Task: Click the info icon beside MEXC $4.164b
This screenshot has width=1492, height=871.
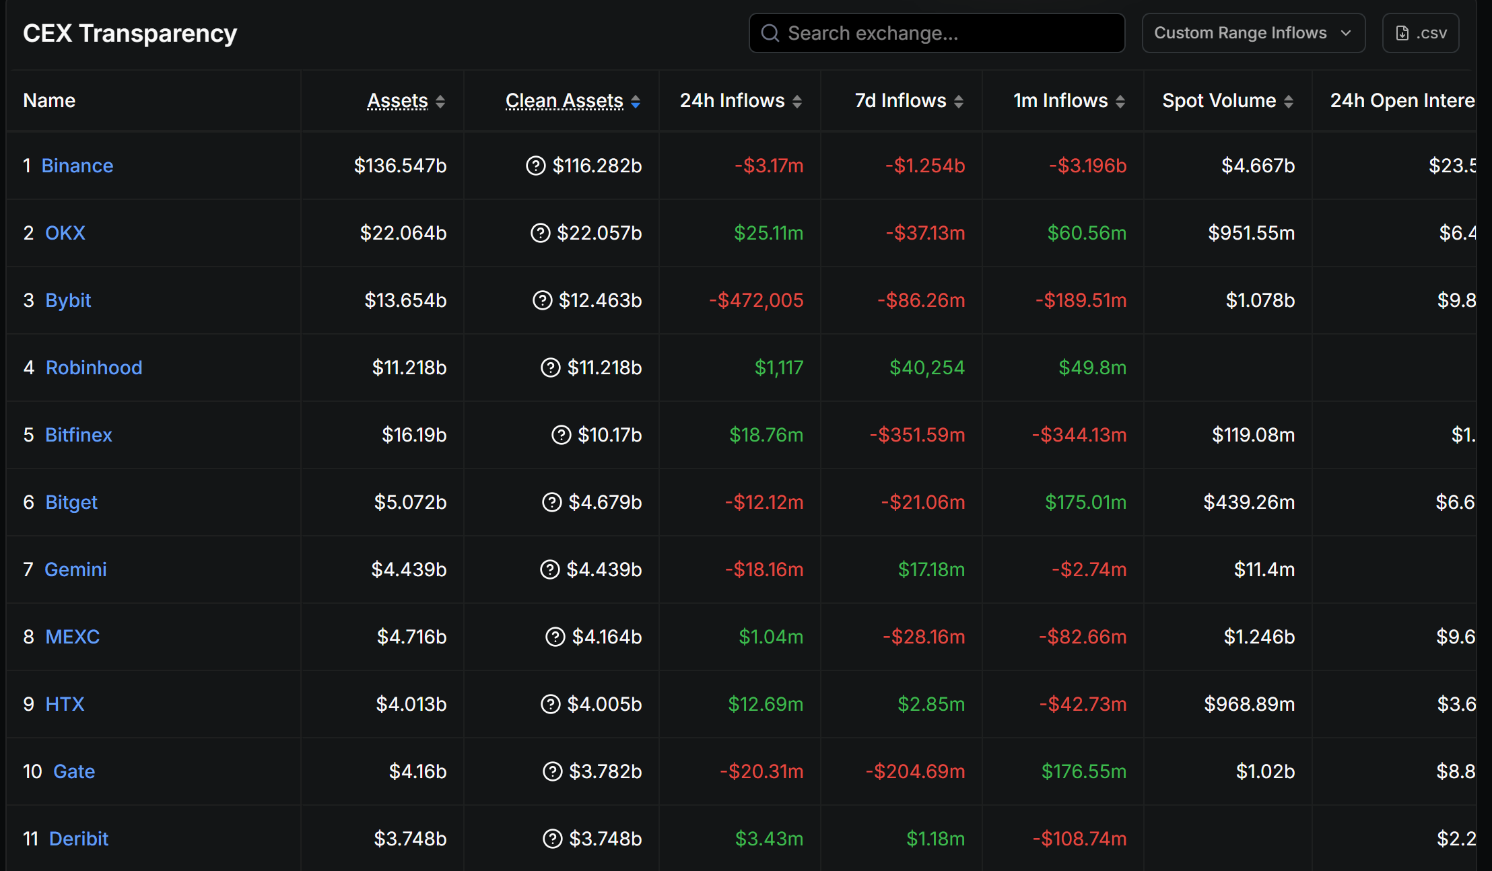Action: [555, 637]
